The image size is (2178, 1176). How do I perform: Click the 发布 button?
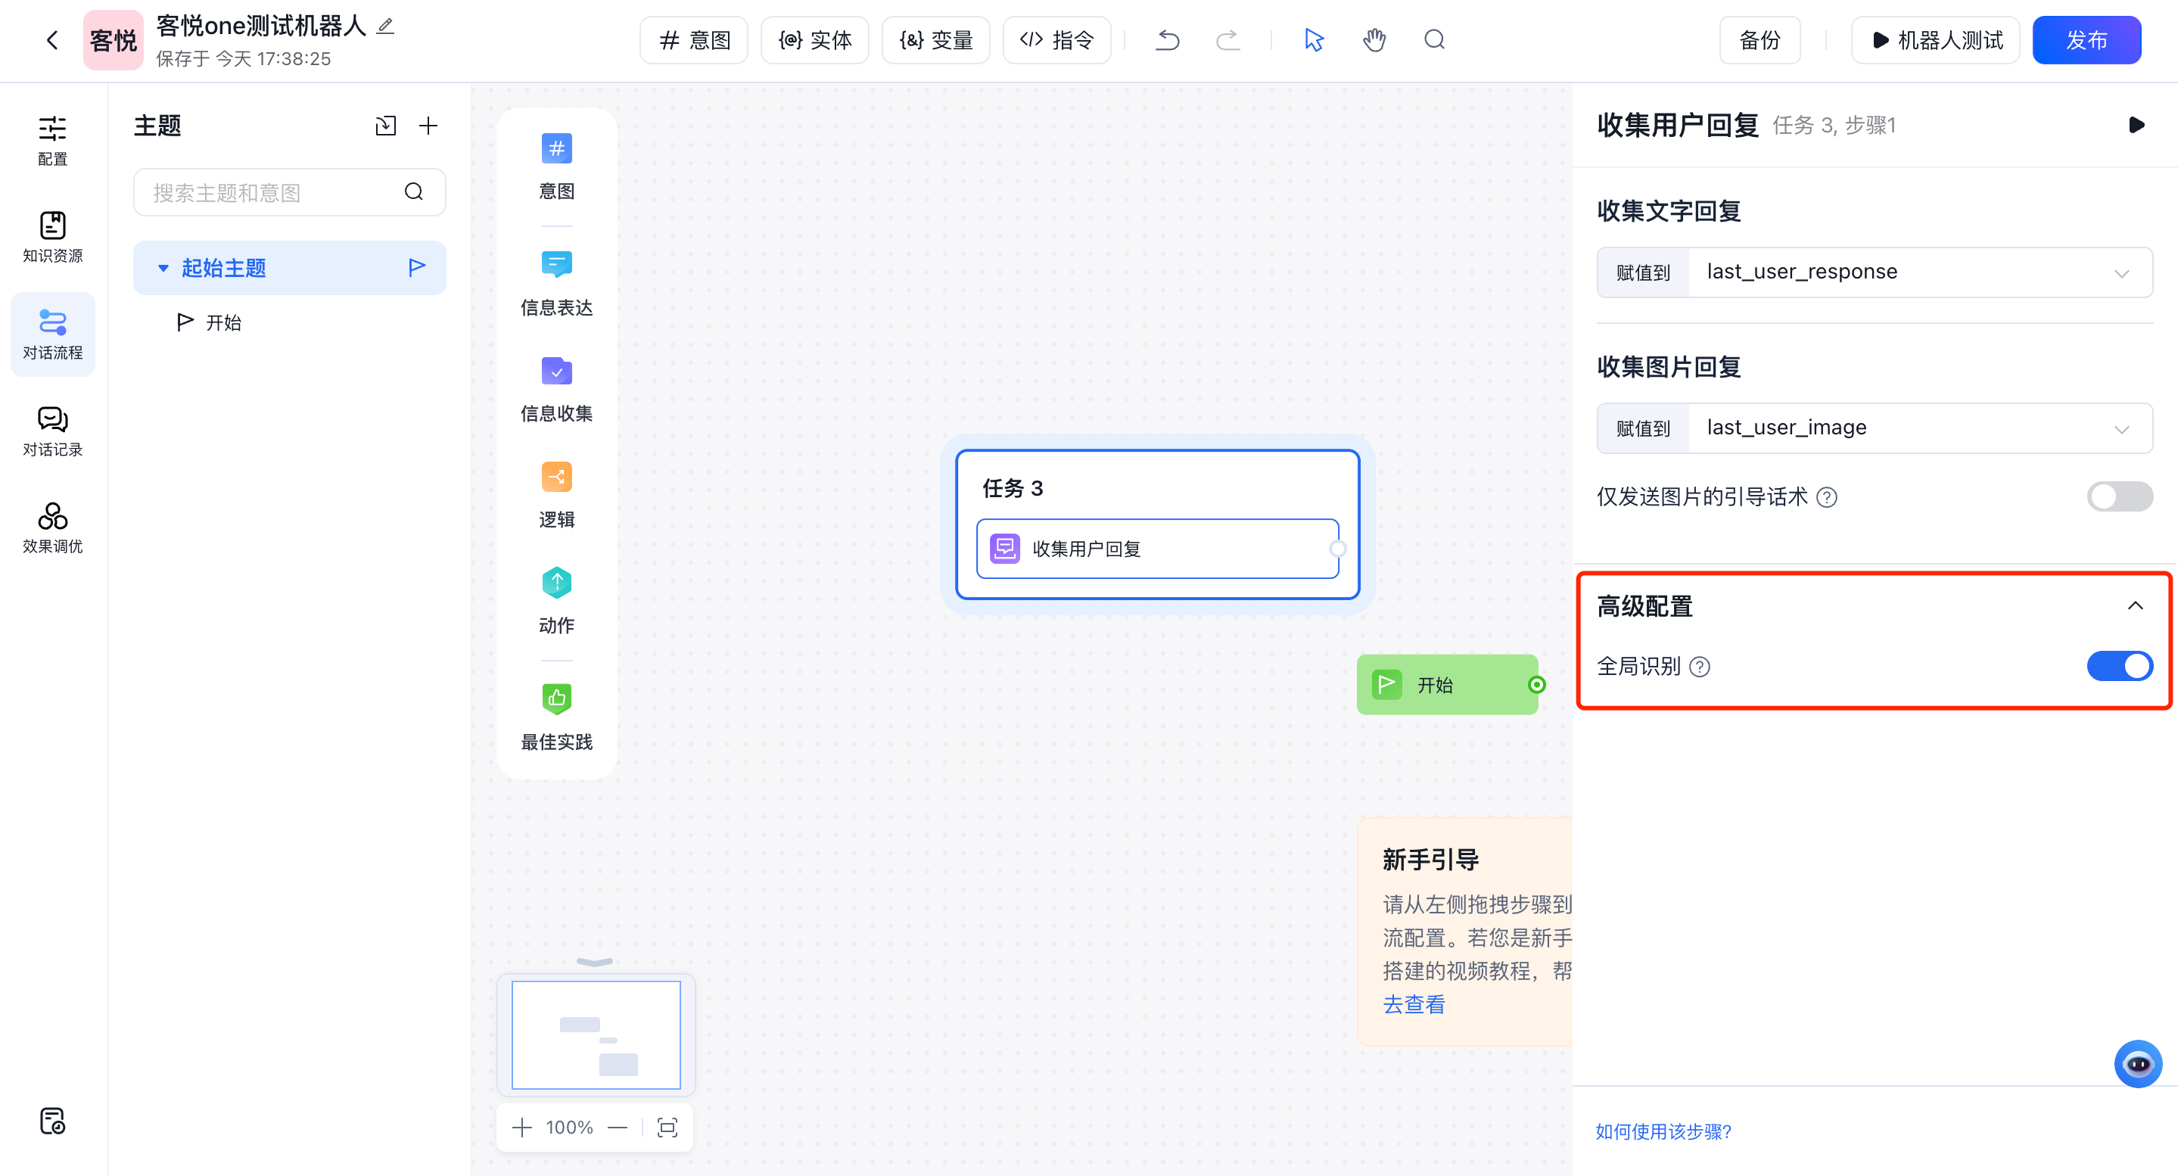pos(2086,40)
